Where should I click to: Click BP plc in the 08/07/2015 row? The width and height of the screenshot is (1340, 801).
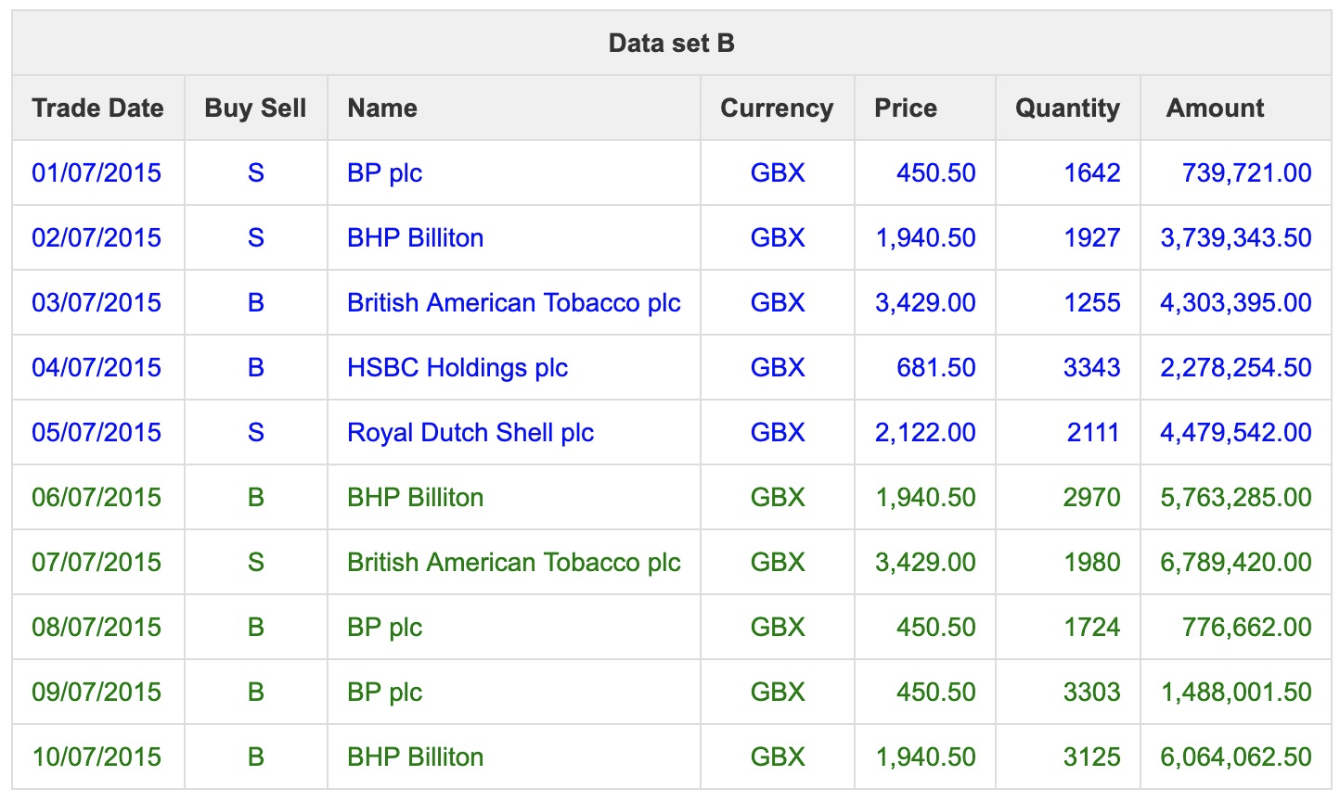tap(385, 628)
